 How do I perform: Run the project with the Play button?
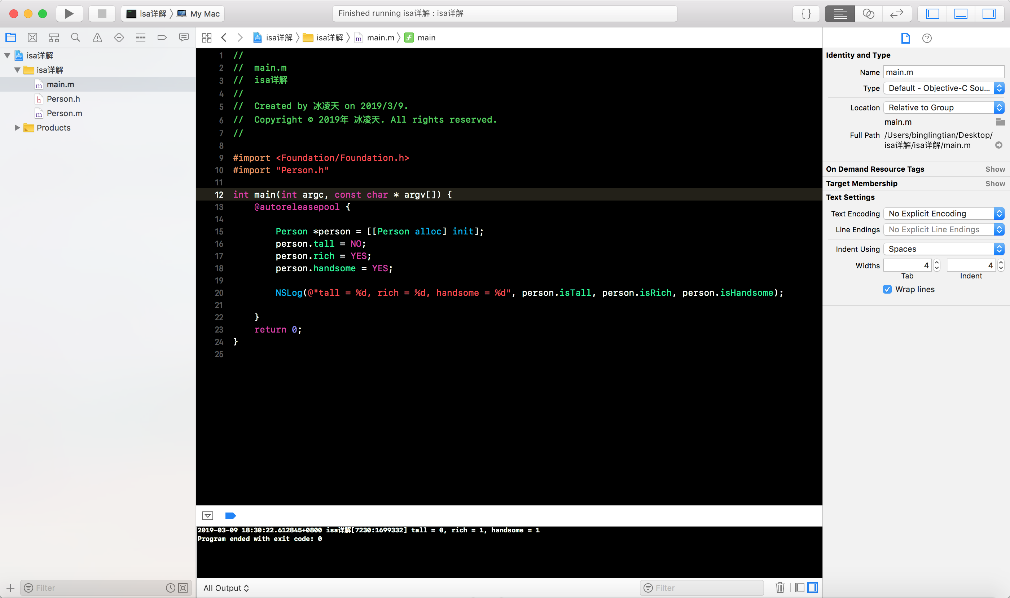tap(69, 14)
